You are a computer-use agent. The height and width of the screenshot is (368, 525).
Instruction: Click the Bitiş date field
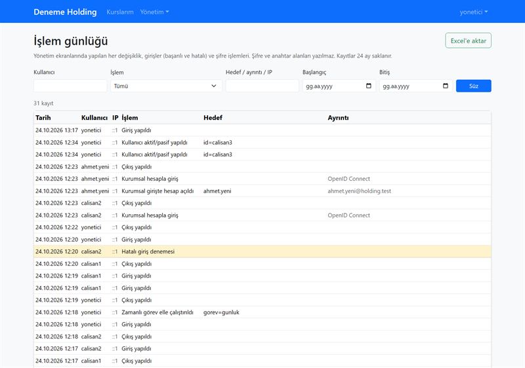tap(416, 86)
